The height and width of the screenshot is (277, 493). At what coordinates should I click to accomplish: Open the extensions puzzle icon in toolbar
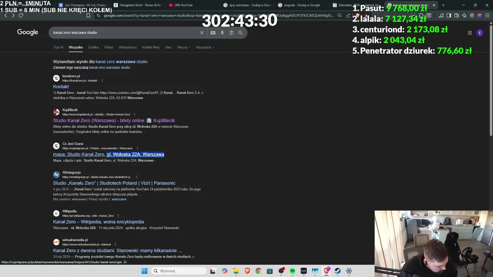[x=421, y=15]
